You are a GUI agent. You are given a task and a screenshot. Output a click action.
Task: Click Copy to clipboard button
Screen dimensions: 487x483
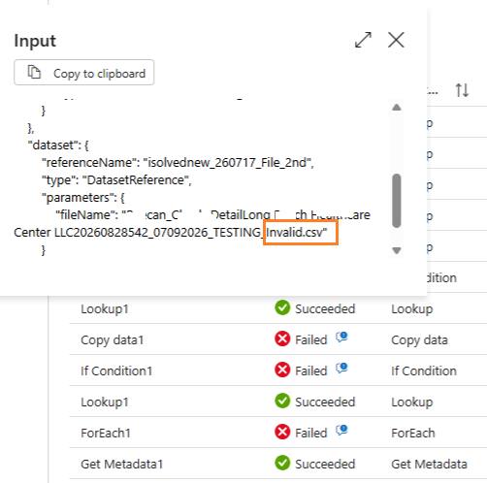(x=83, y=73)
